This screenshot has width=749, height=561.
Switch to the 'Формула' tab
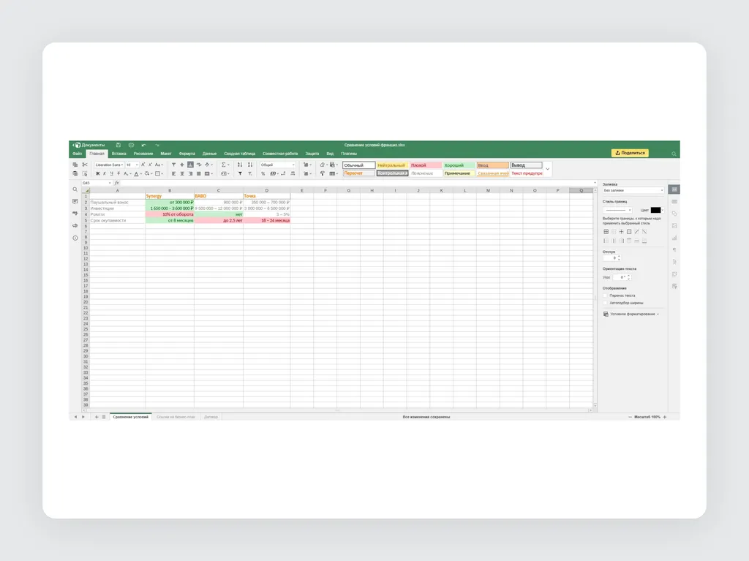(x=187, y=154)
